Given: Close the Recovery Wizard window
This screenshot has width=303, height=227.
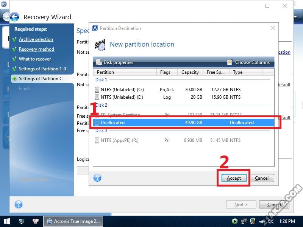Looking at the screenshot, I should pyautogui.click(x=285, y=6).
